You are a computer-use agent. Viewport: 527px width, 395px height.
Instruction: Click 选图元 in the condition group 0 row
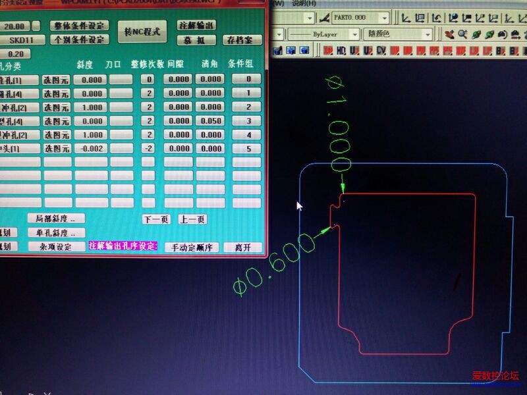pos(56,80)
